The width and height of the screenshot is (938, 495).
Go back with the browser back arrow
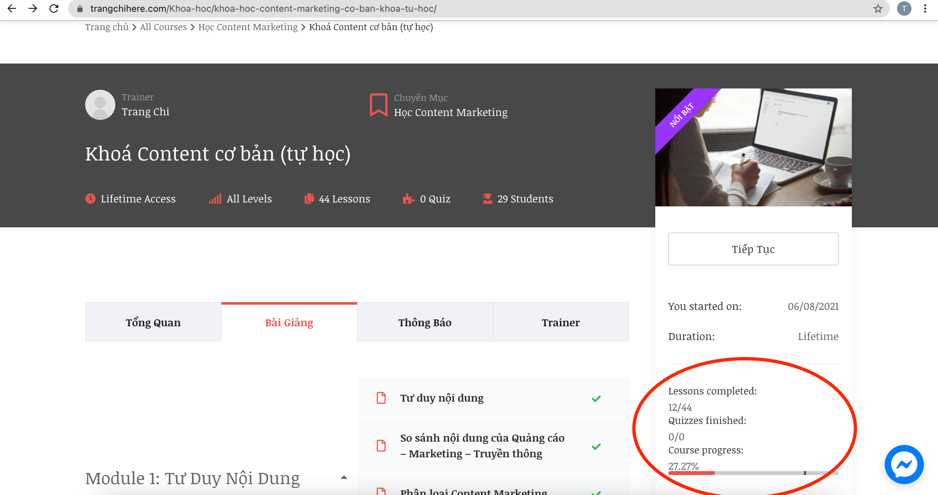[12, 9]
